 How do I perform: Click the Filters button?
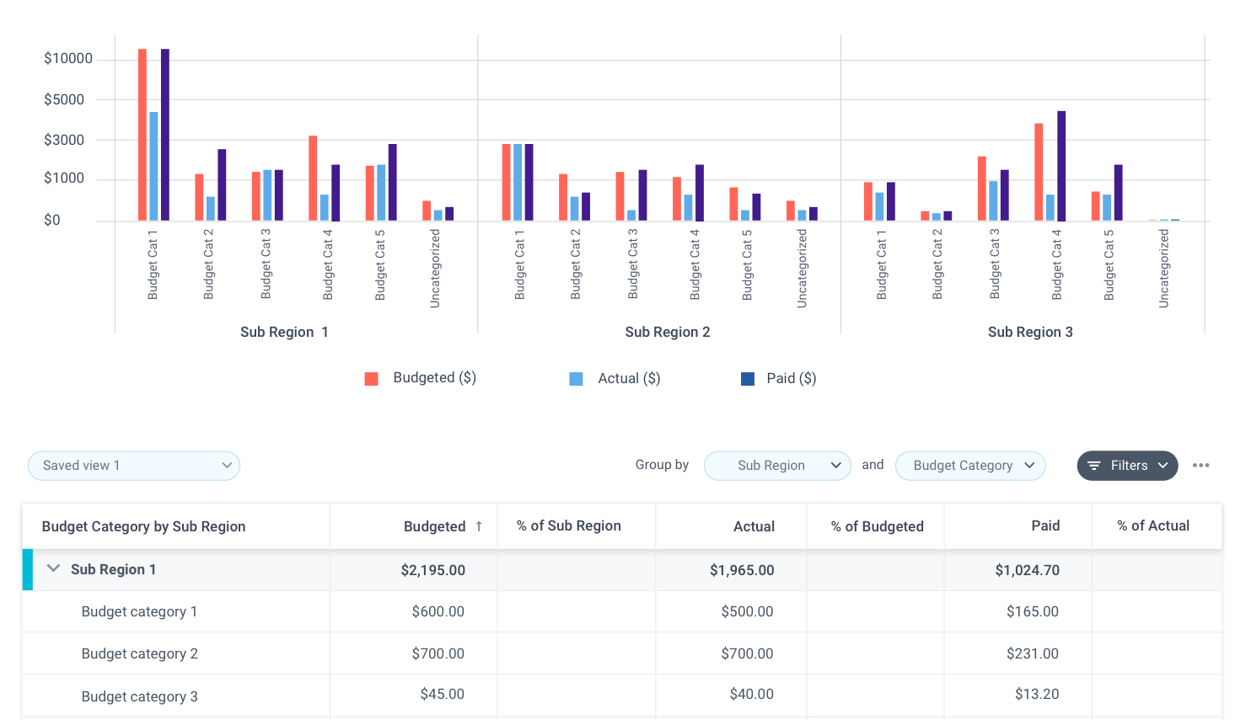click(1127, 466)
